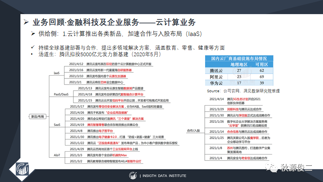
Task: Click the 地理地区 column header
Action: click(x=239, y=65)
